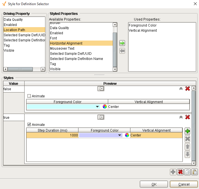Expand Foreground Color dropdown arrow in true row
Viewport: 199px width, 189px height.
click(120, 135)
